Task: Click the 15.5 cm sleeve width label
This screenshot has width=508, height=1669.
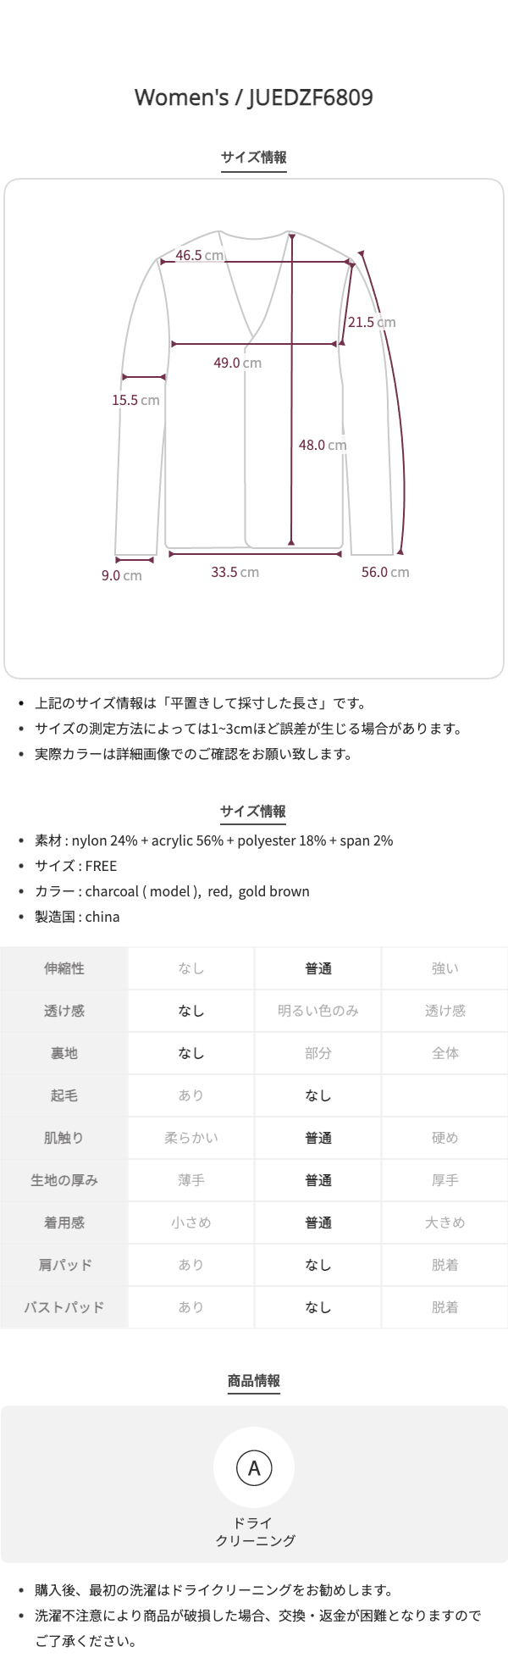Action: point(135,400)
